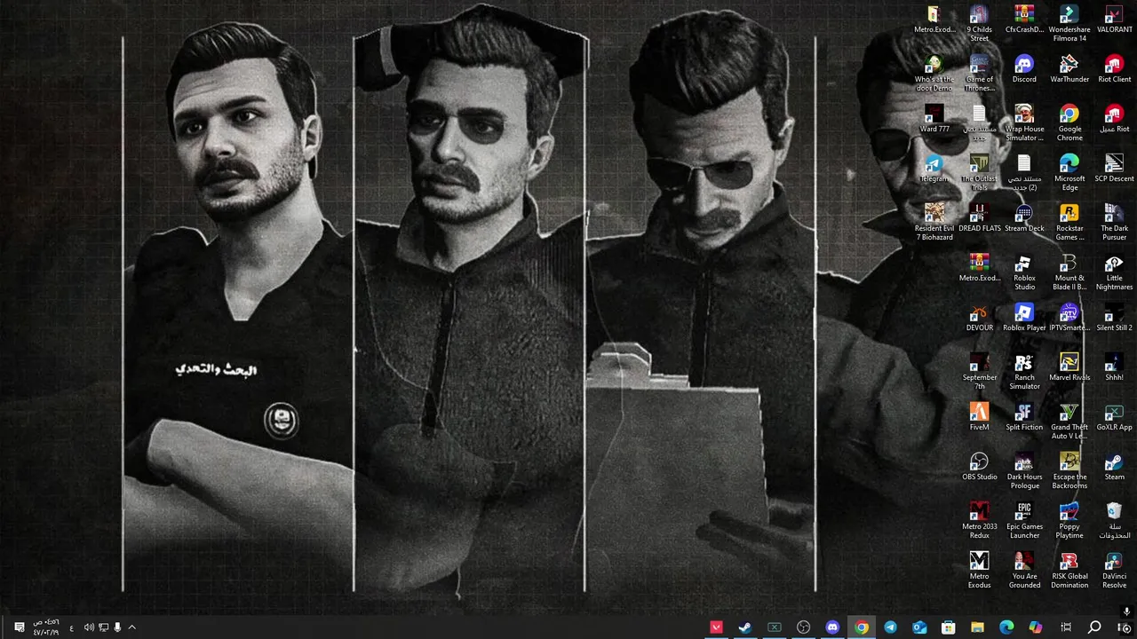This screenshot has width=1137, height=639.
Task: Select the Stream Deck desktop icon
Action: click(x=1024, y=219)
